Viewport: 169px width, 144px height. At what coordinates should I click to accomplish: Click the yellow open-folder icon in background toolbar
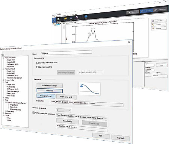pyautogui.click(x=65, y=19)
